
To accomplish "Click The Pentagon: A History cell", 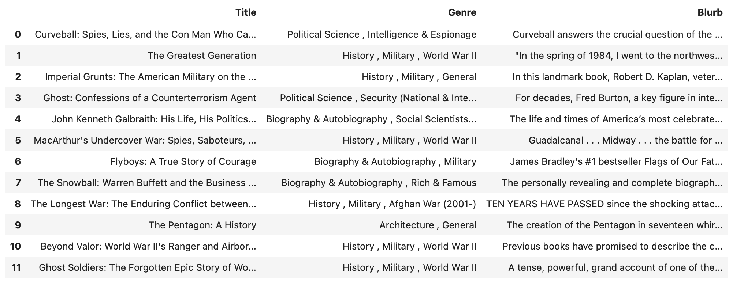I will [202, 225].
